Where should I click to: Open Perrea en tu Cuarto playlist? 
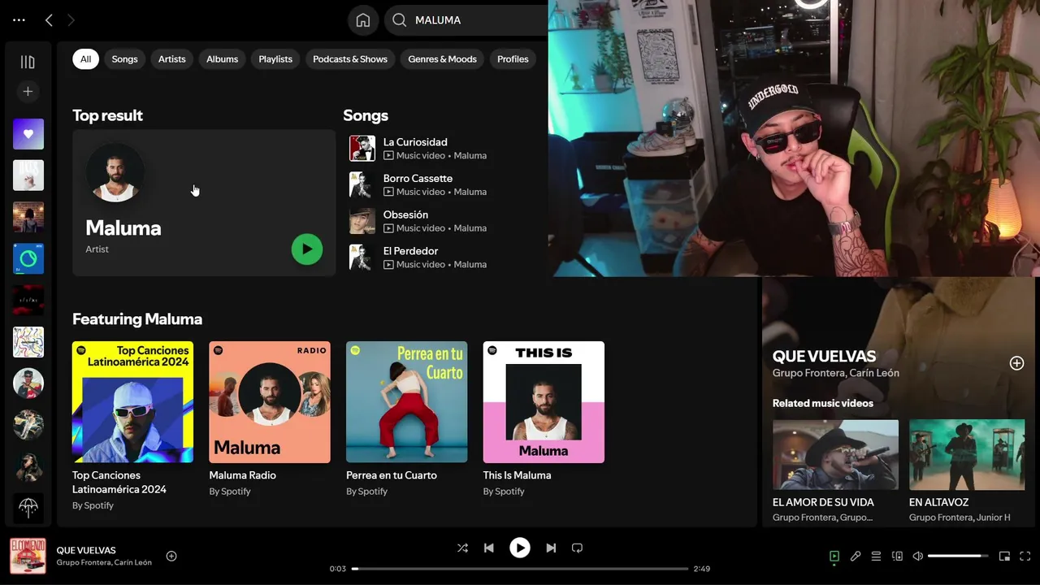pyautogui.click(x=406, y=402)
